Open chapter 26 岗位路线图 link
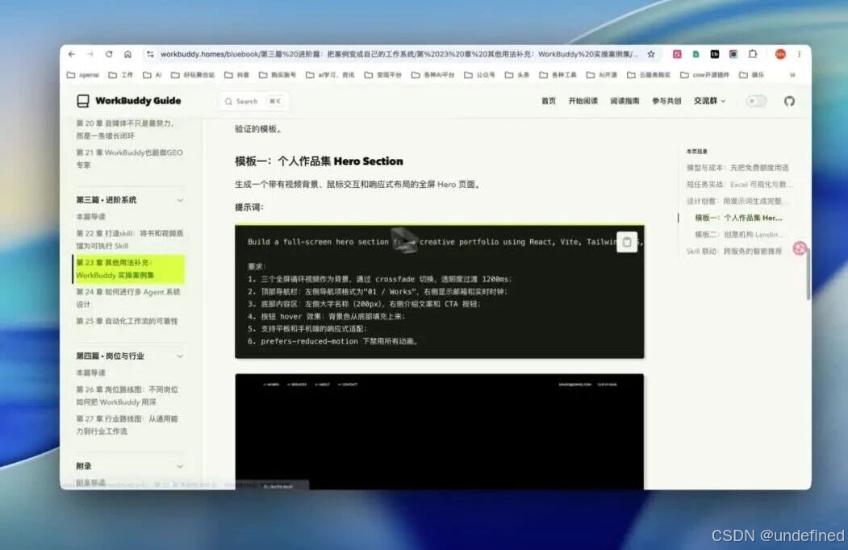 pos(127,396)
